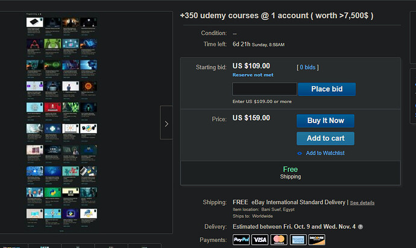Add the item to cart
416x248 pixels.
(x=326, y=138)
